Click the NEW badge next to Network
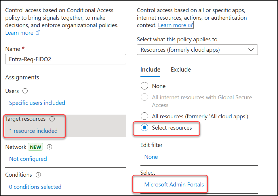The width and height of the screenshot is (278, 196). click(x=35, y=147)
